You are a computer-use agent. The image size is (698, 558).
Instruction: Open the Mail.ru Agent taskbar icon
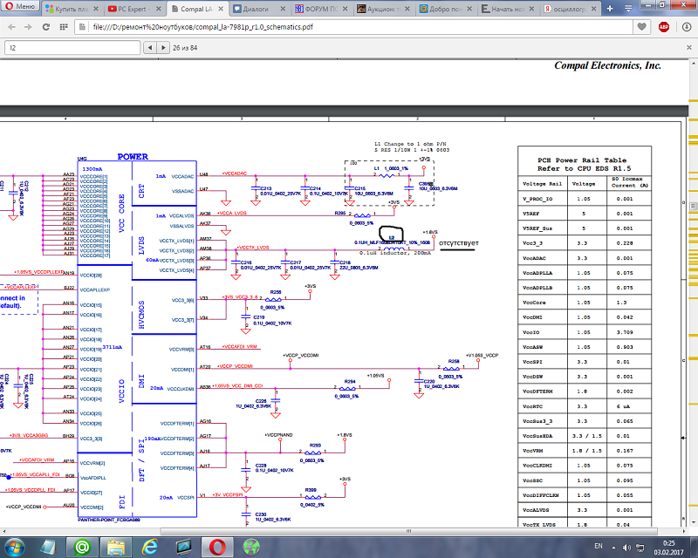(x=81, y=547)
